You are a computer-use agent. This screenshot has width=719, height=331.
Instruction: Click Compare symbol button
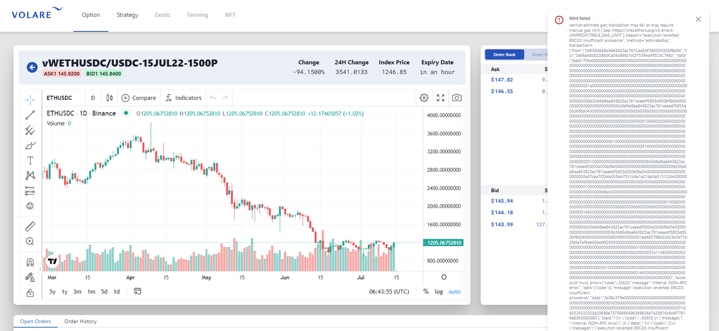click(139, 98)
